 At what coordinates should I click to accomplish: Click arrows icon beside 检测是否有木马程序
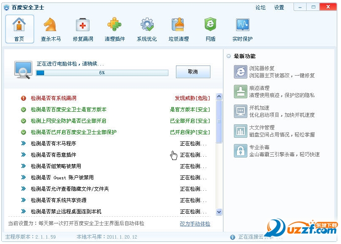(24, 143)
